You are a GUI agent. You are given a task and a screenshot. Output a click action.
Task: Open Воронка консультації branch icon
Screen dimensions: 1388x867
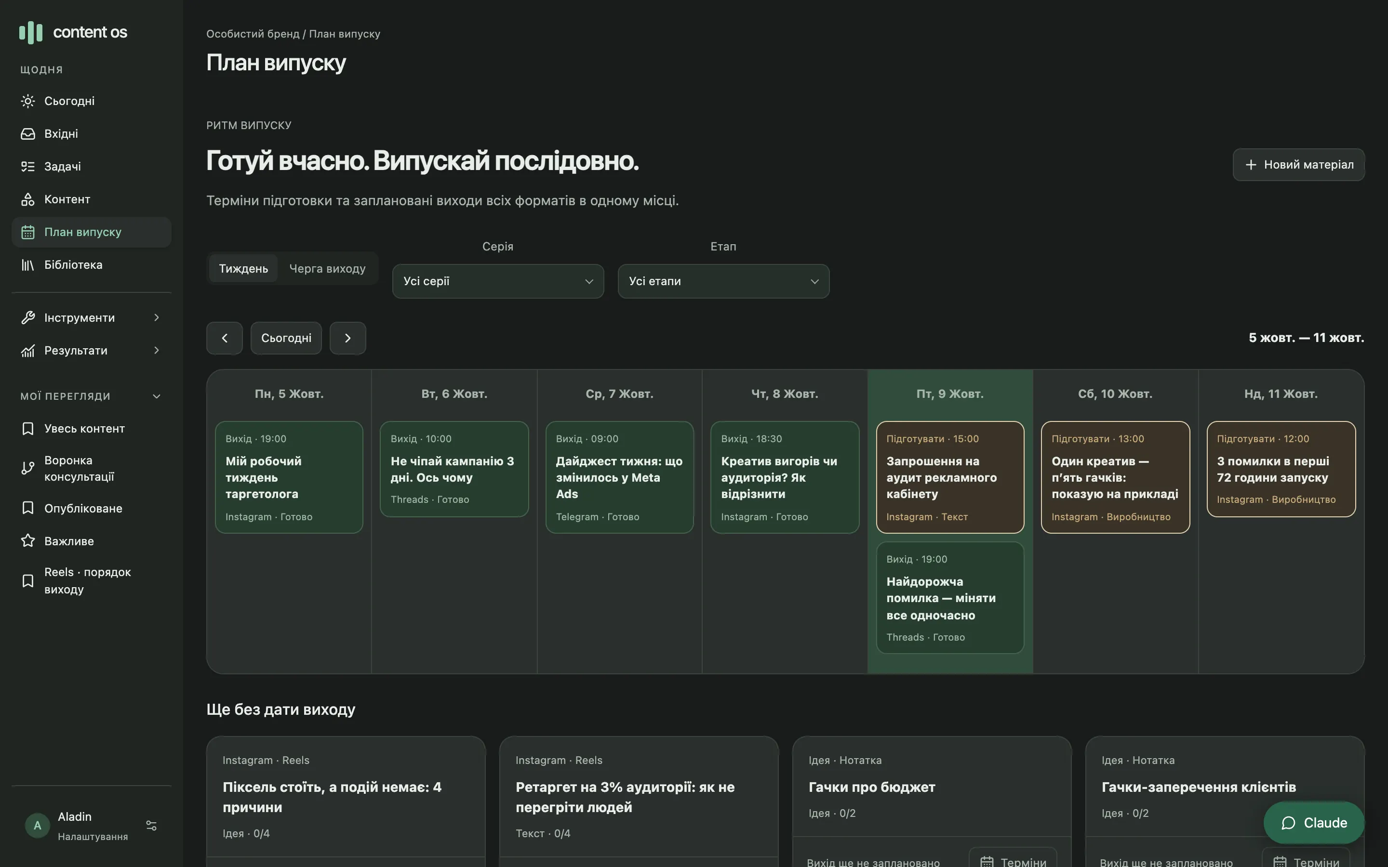point(27,468)
